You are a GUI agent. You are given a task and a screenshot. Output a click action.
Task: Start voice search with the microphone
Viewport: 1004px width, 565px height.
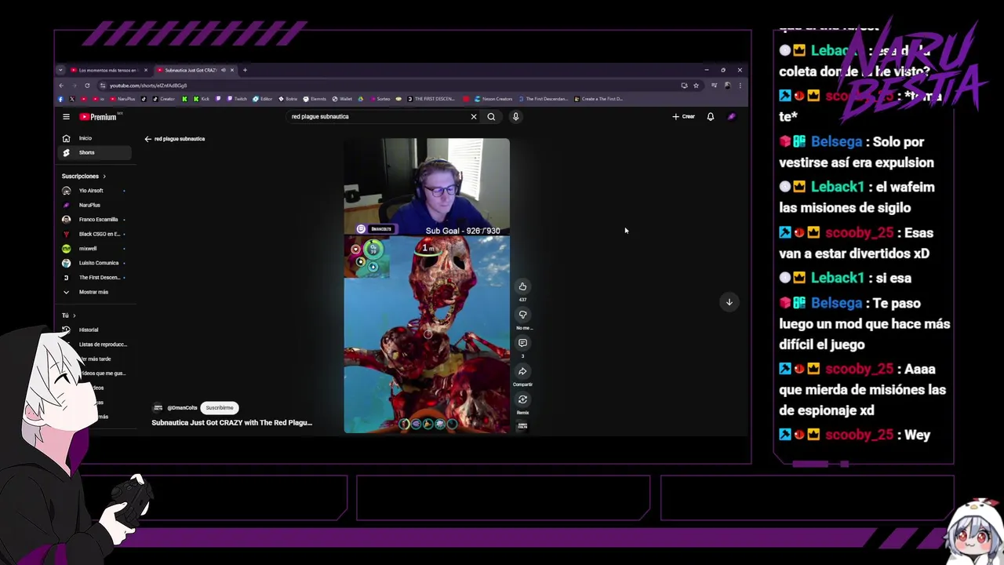point(515,117)
